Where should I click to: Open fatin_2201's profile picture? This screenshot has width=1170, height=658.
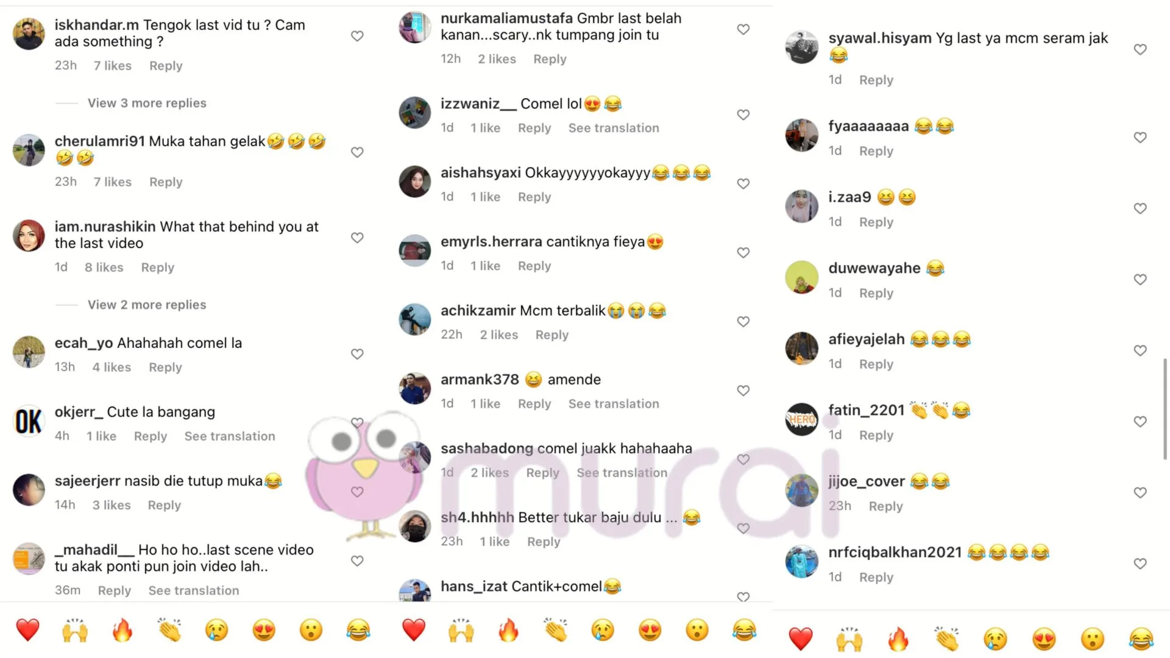tap(801, 420)
